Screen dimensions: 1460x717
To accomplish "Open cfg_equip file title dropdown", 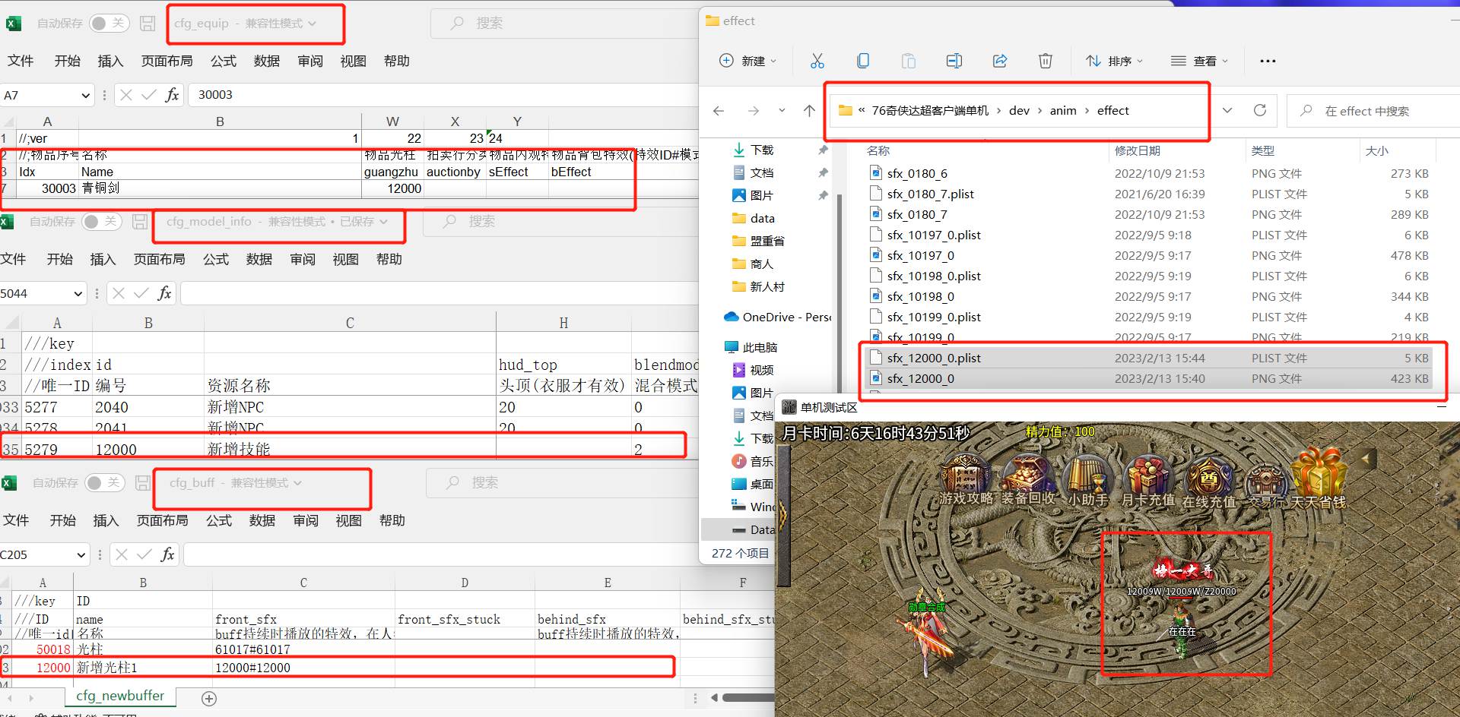I will (312, 24).
